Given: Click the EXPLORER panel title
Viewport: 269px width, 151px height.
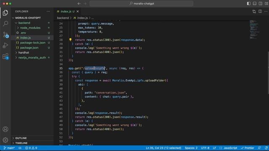Looking at the screenshot, I should click(x=22, y=11).
